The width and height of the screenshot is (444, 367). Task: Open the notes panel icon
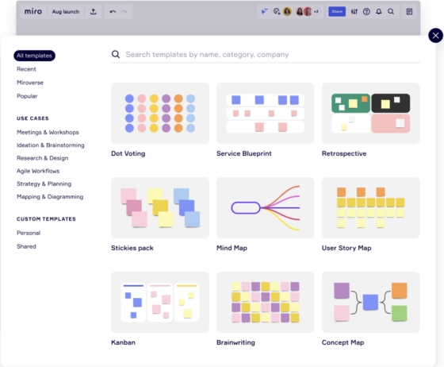(x=409, y=12)
